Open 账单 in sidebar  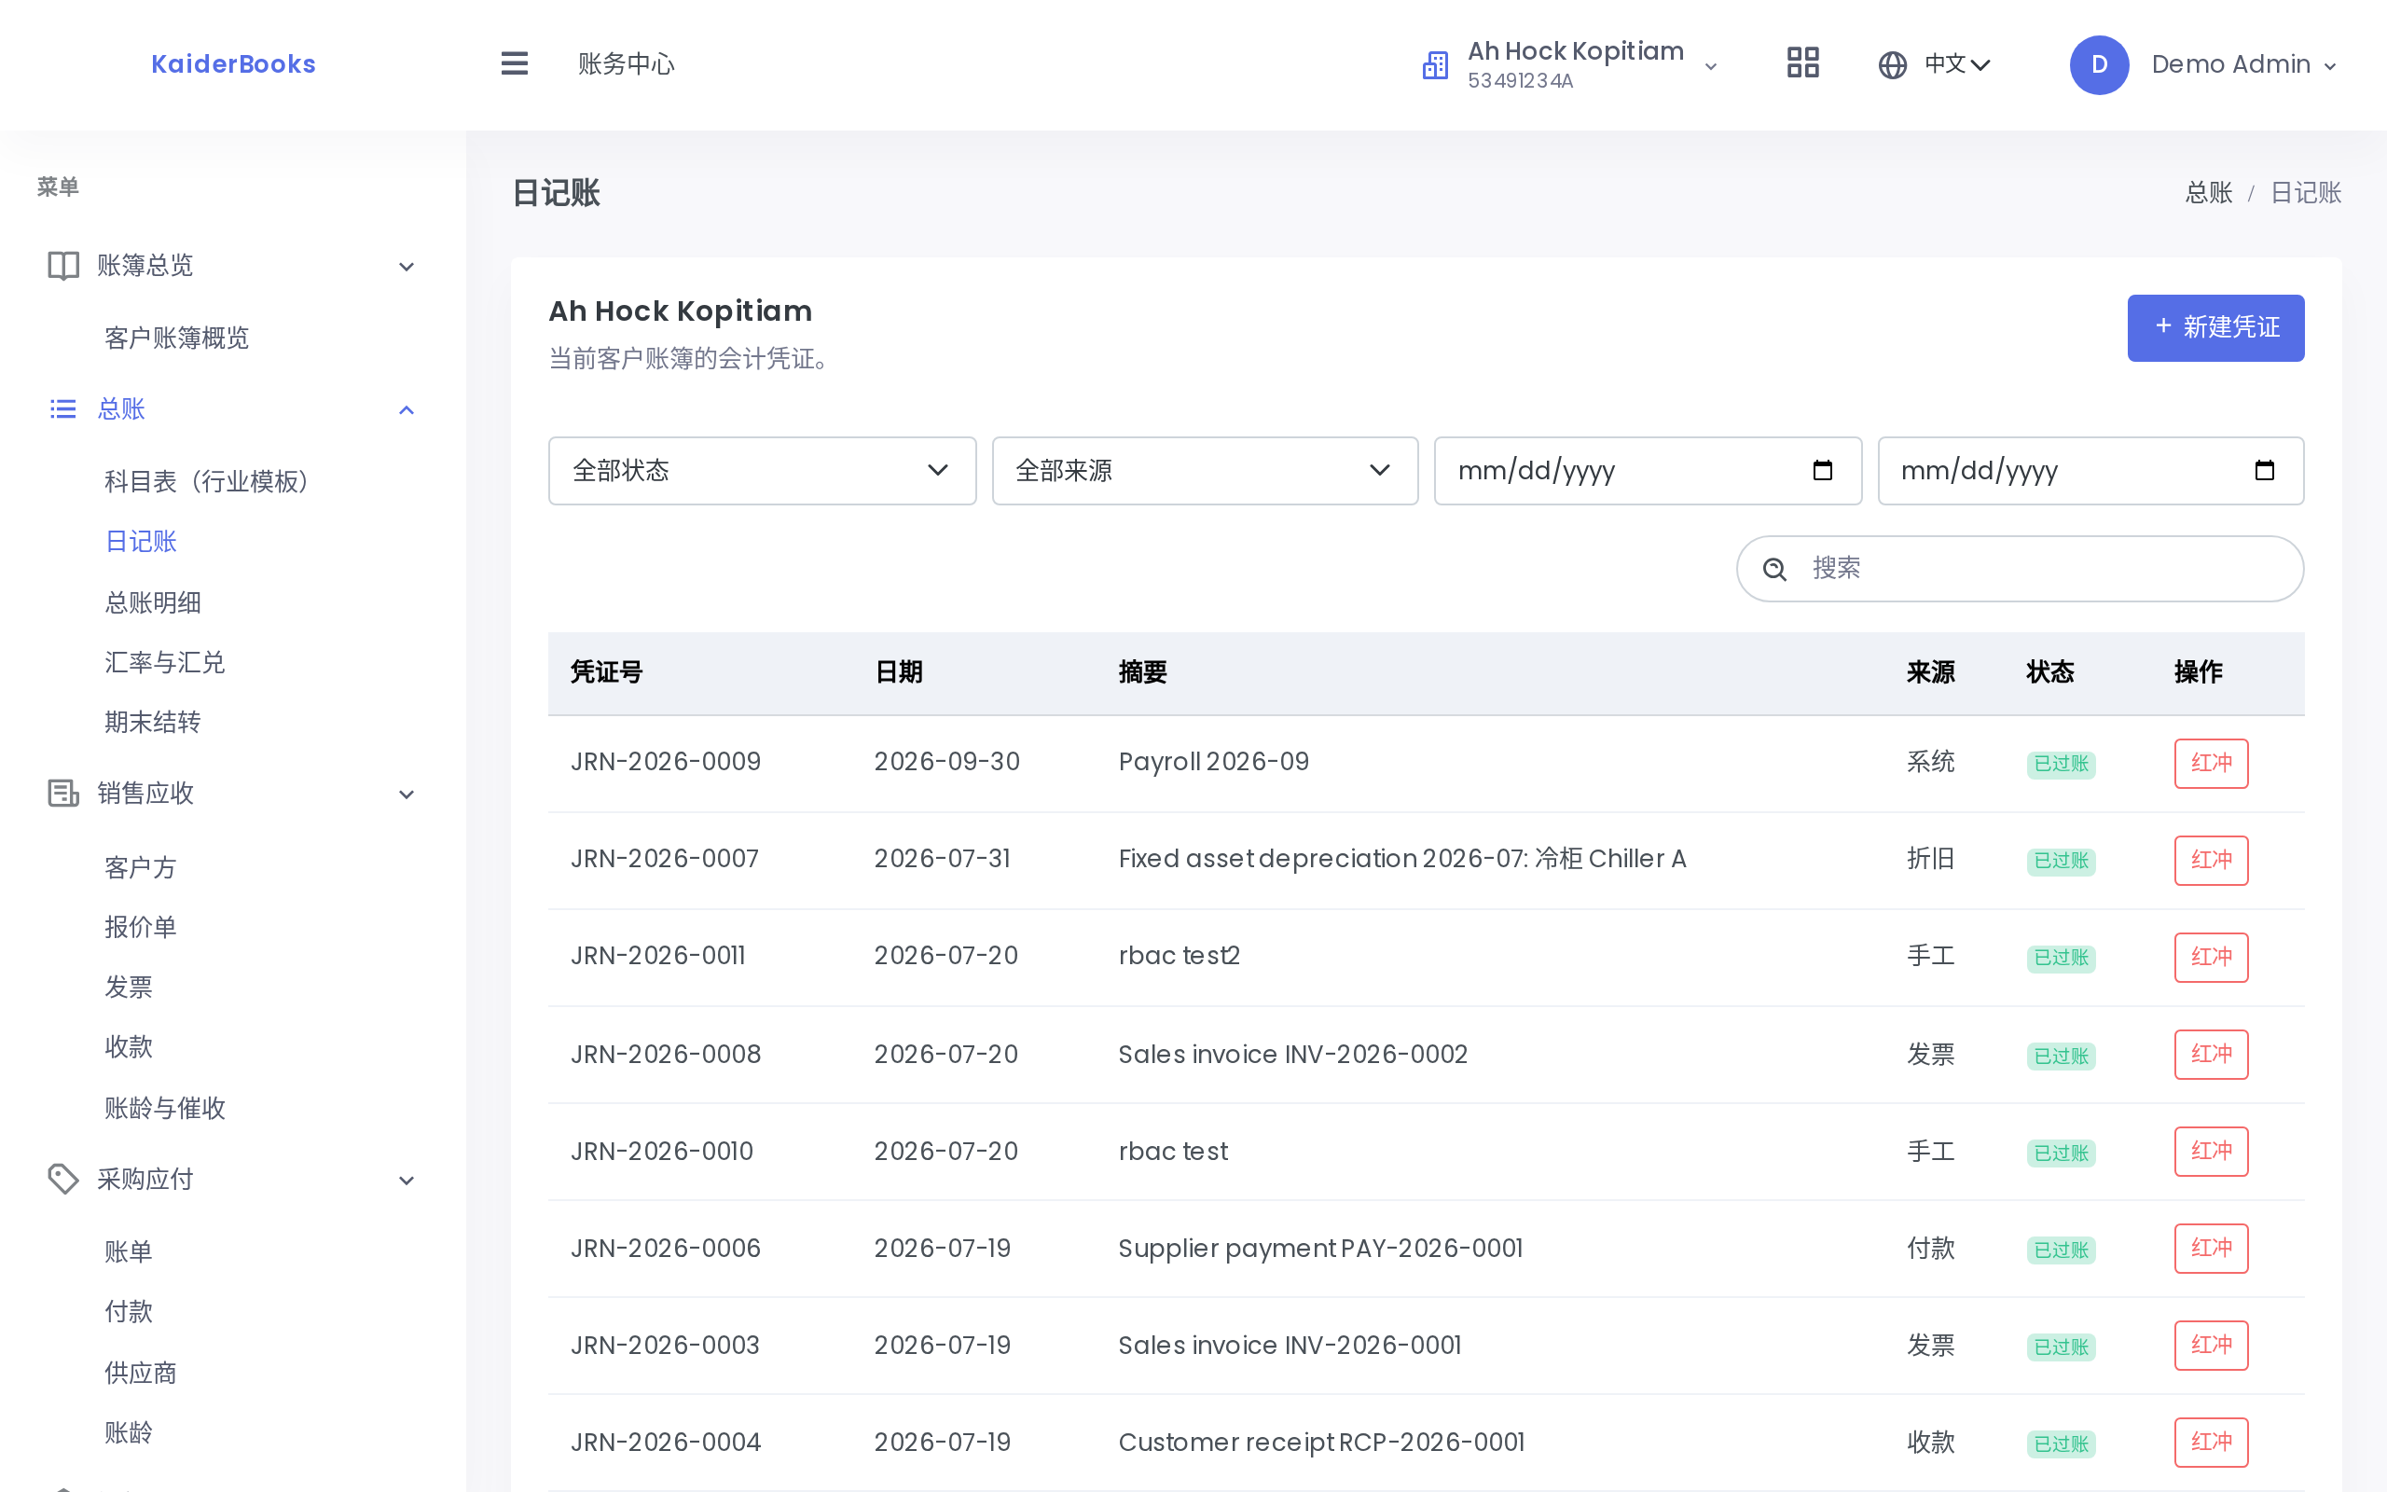(x=129, y=1252)
